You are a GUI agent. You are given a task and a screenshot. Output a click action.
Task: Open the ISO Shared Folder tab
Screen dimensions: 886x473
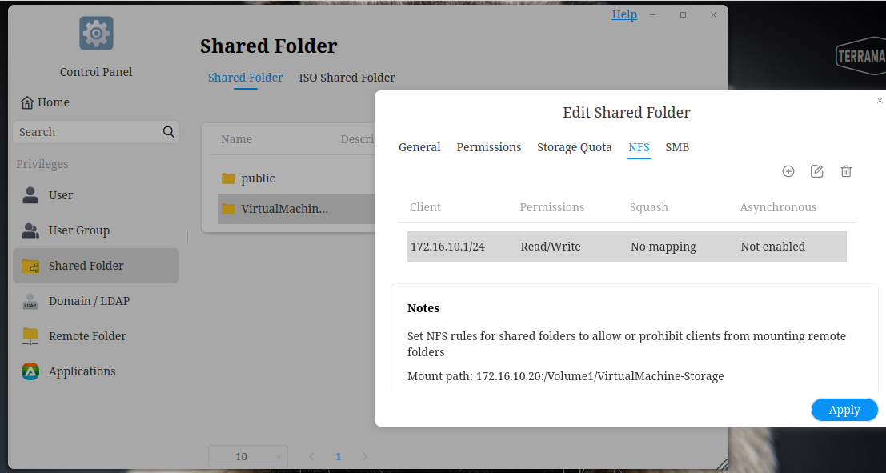click(x=347, y=78)
